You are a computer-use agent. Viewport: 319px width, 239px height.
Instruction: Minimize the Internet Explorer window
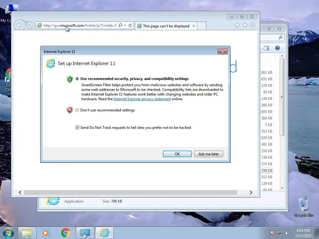tap(231, 17)
